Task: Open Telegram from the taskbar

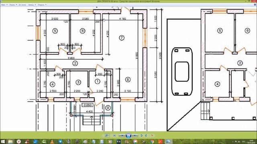Action: tap(60, 141)
